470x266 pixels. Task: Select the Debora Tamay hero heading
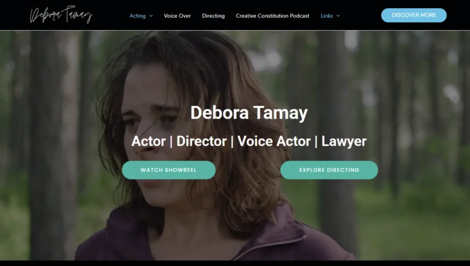tap(249, 113)
